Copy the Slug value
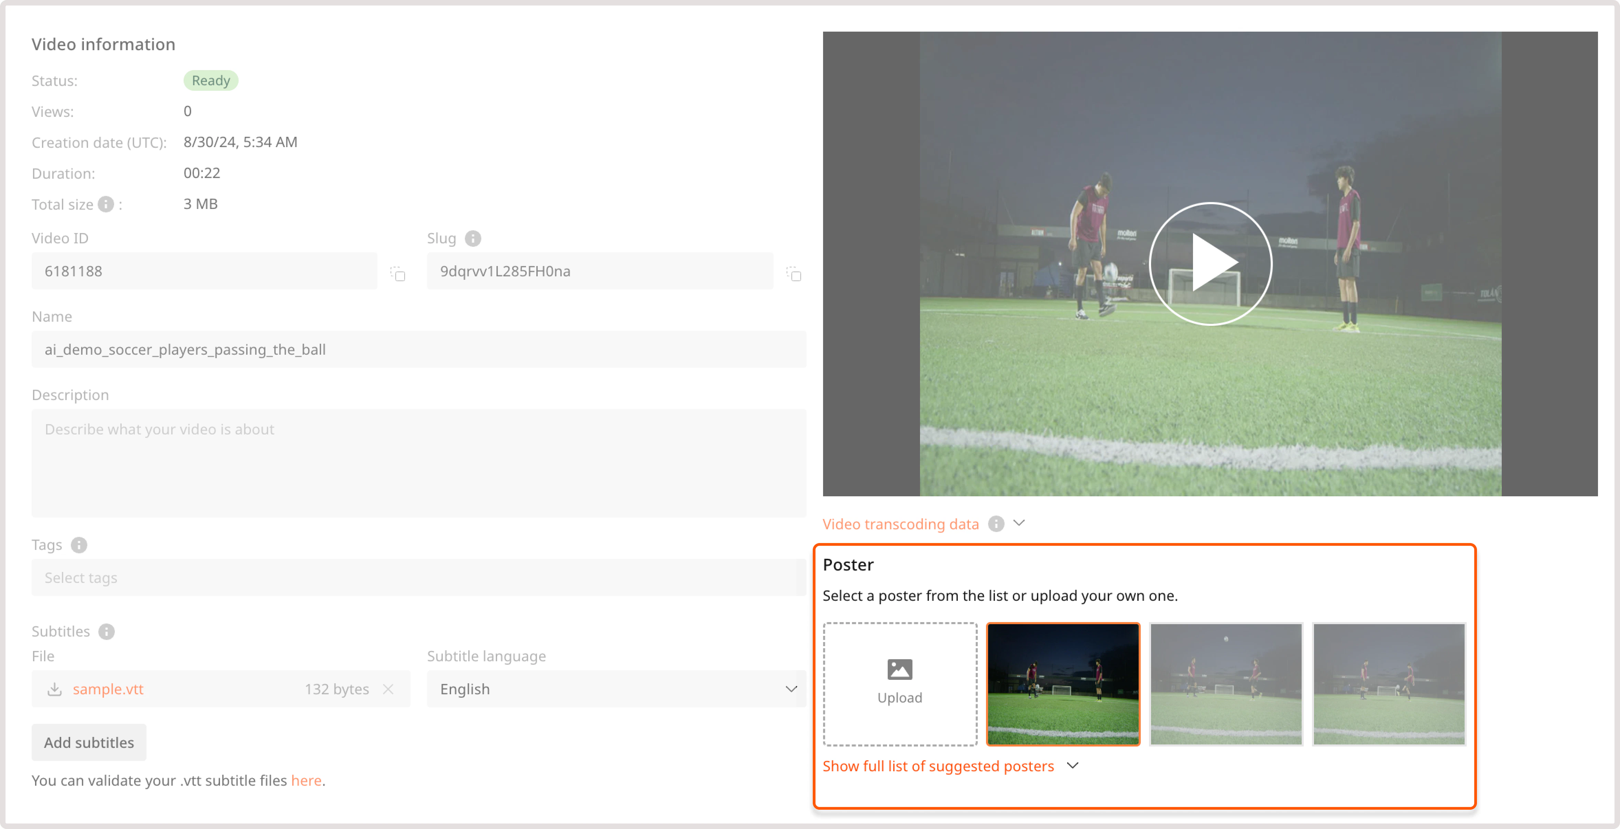This screenshot has width=1620, height=829. point(793,273)
